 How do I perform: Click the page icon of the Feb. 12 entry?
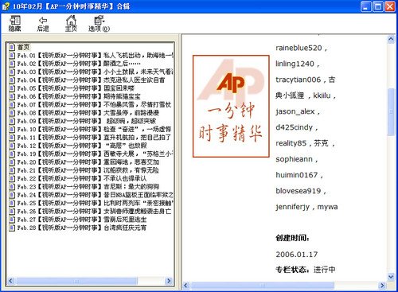pos(12,146)
